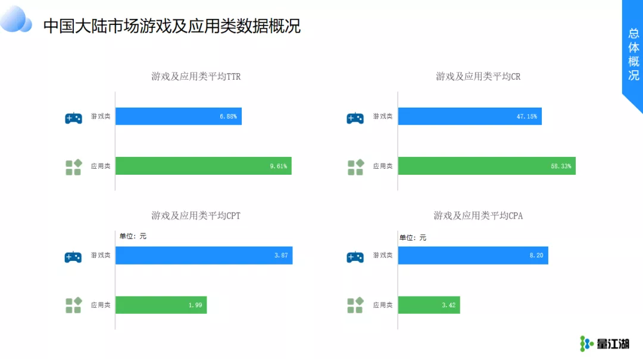Click the green 3.42 CPA bar
643x359 pixels.
[x=429, y=305]
